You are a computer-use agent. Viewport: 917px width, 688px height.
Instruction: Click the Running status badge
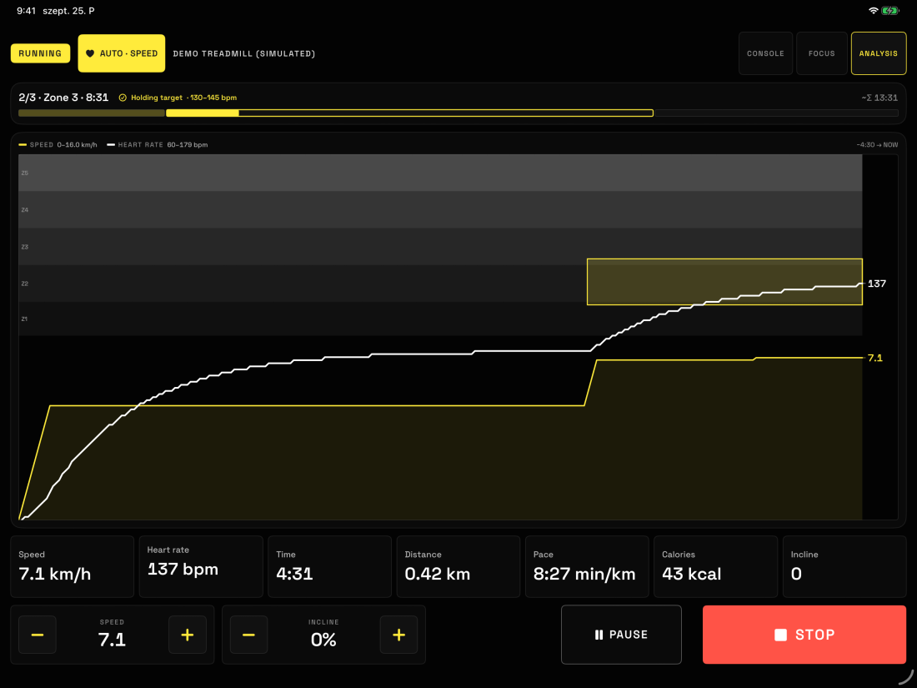40,53
